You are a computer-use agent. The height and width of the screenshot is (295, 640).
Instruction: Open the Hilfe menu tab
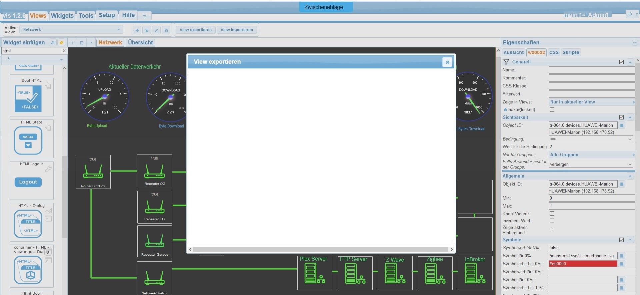pyautogui.click(x=128, y=15)
